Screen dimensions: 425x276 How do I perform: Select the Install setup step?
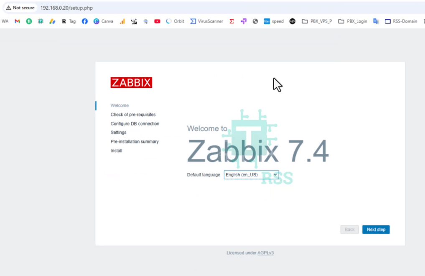(116, 151)
